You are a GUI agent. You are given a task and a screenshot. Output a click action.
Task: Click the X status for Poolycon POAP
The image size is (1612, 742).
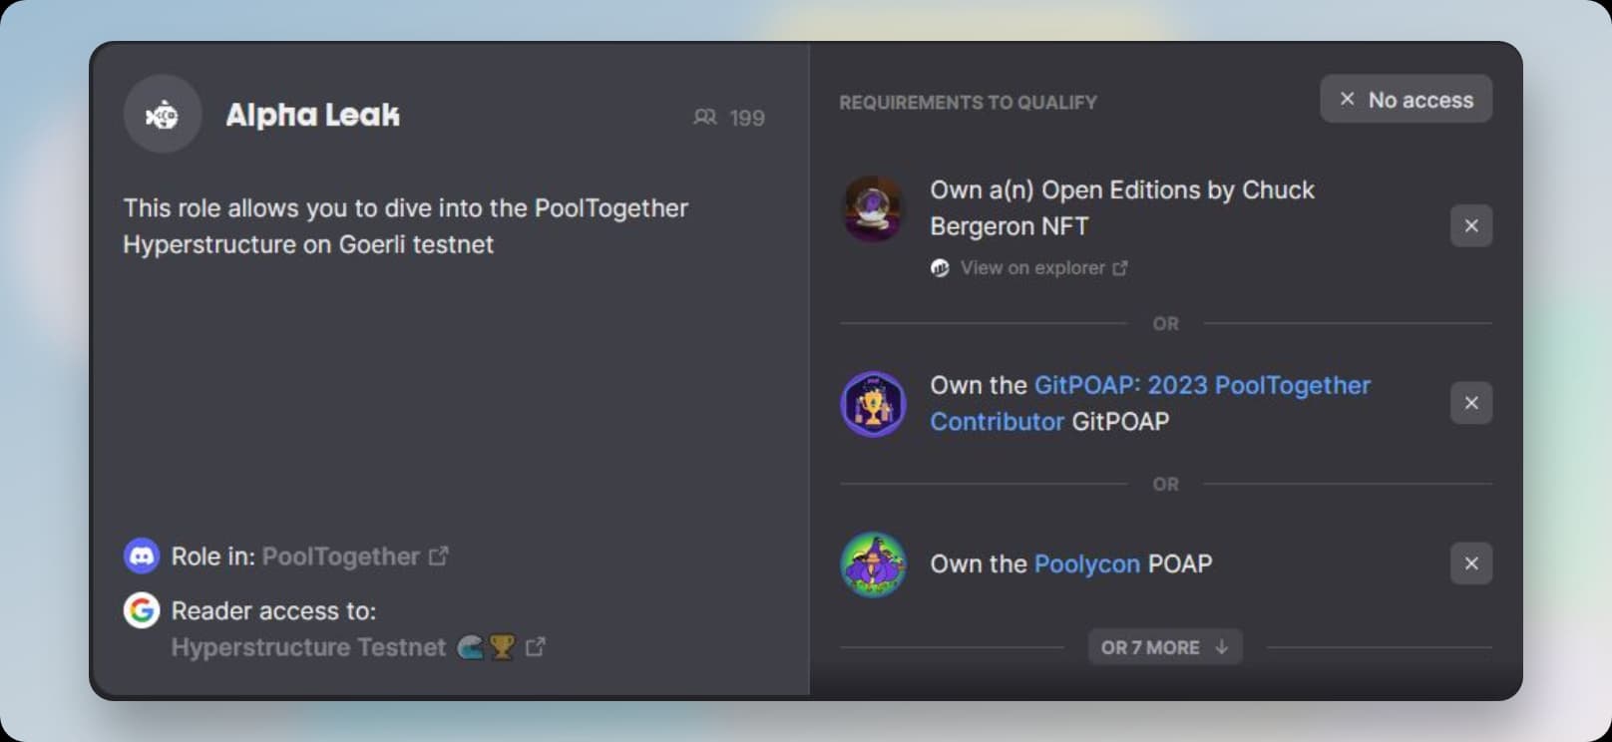(x=1471, y=563)
